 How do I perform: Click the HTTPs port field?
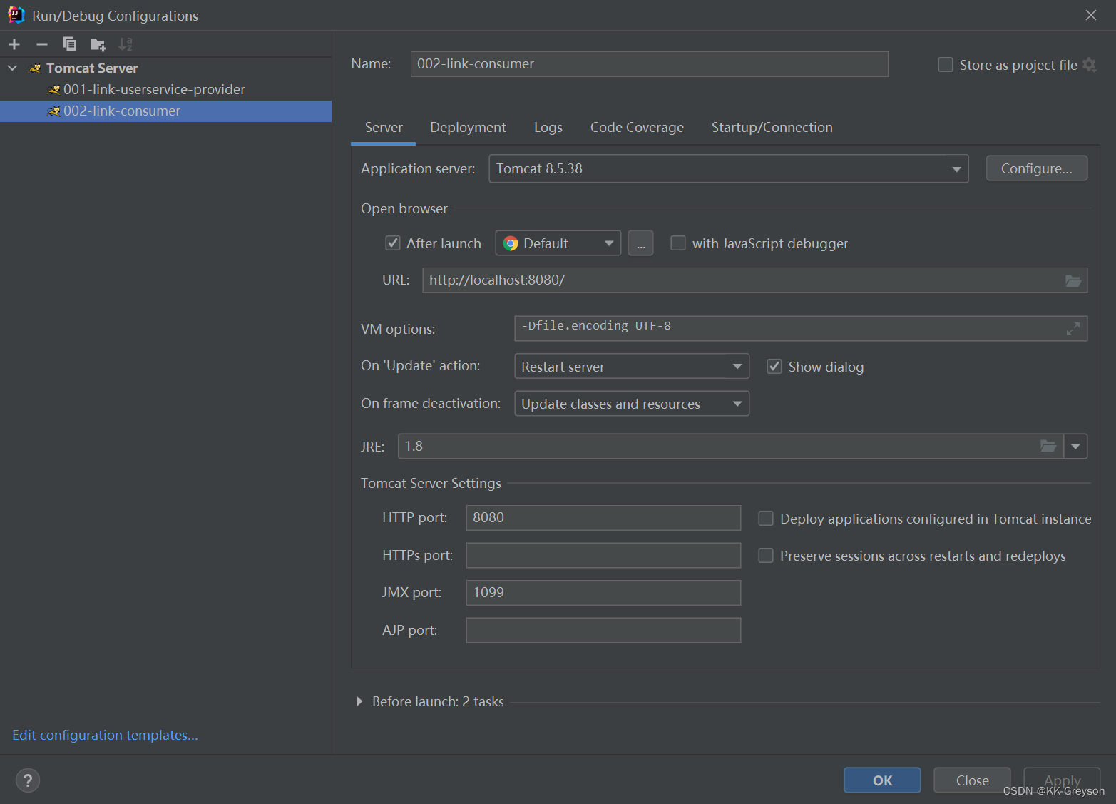603,556
